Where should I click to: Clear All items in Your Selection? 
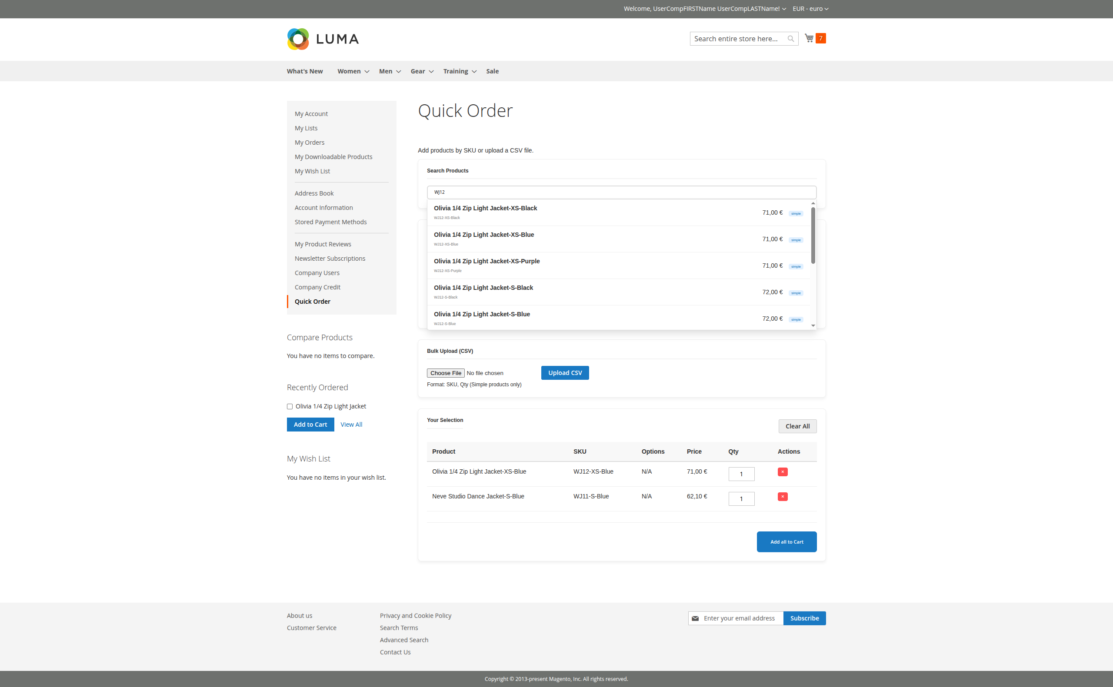tap(797, 426)
